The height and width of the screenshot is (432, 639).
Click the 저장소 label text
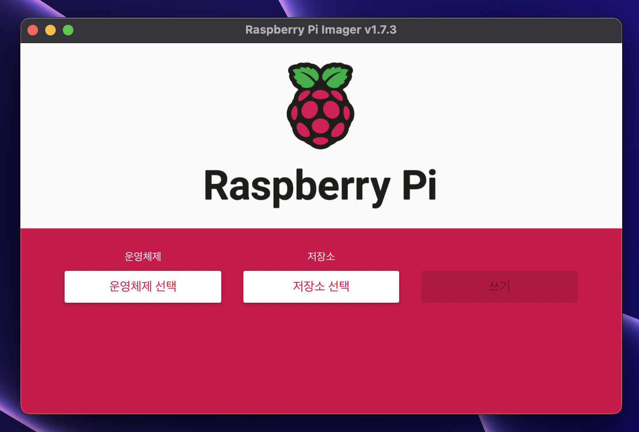coord(321,256)
